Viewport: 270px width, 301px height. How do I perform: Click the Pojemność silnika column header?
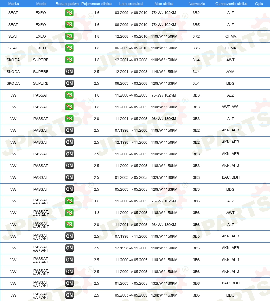[96, 4]
